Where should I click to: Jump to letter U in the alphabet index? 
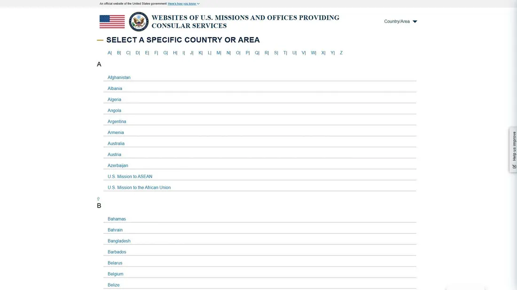294,52
